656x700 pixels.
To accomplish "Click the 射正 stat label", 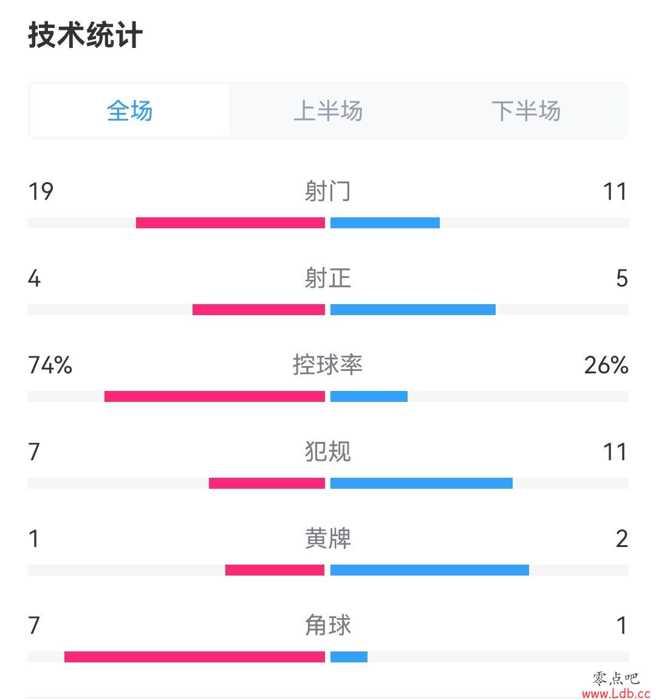I will 328,278.
